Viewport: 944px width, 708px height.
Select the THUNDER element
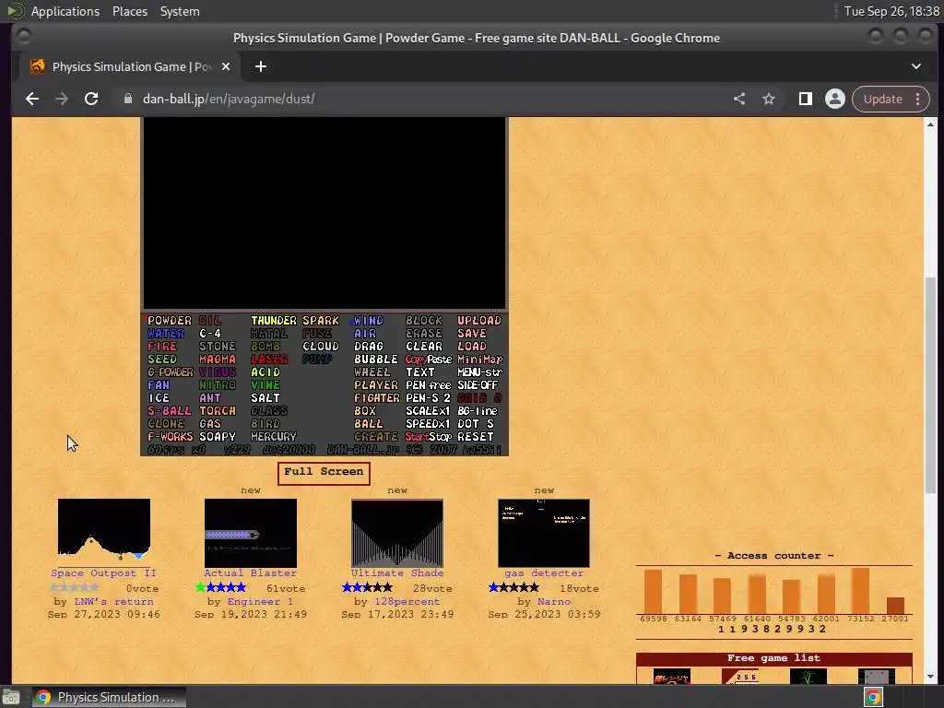click(273, 321)
